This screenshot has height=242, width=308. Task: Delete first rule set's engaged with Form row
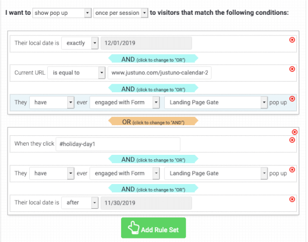[x=292, y=98]
